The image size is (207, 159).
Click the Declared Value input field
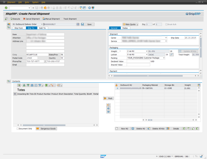pyautogui.click(x=138, y=61)
